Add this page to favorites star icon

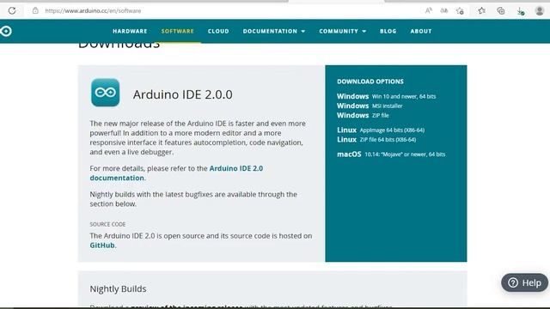tap(460, 11)
